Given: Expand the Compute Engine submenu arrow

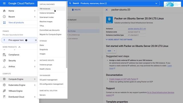Looking at the screenshot, I should tap(35, 79).
